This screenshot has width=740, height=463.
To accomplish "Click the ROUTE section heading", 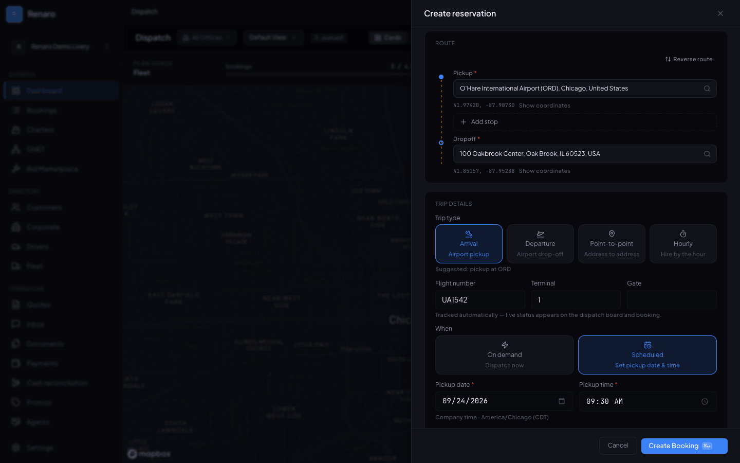I will coord(445,43).
